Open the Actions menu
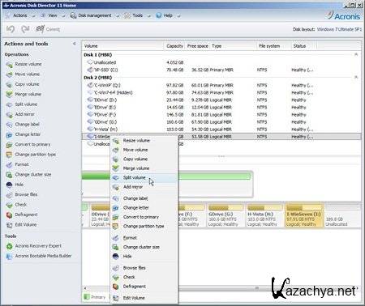Screen dimensions: 365x306 [x=20, y=15]
